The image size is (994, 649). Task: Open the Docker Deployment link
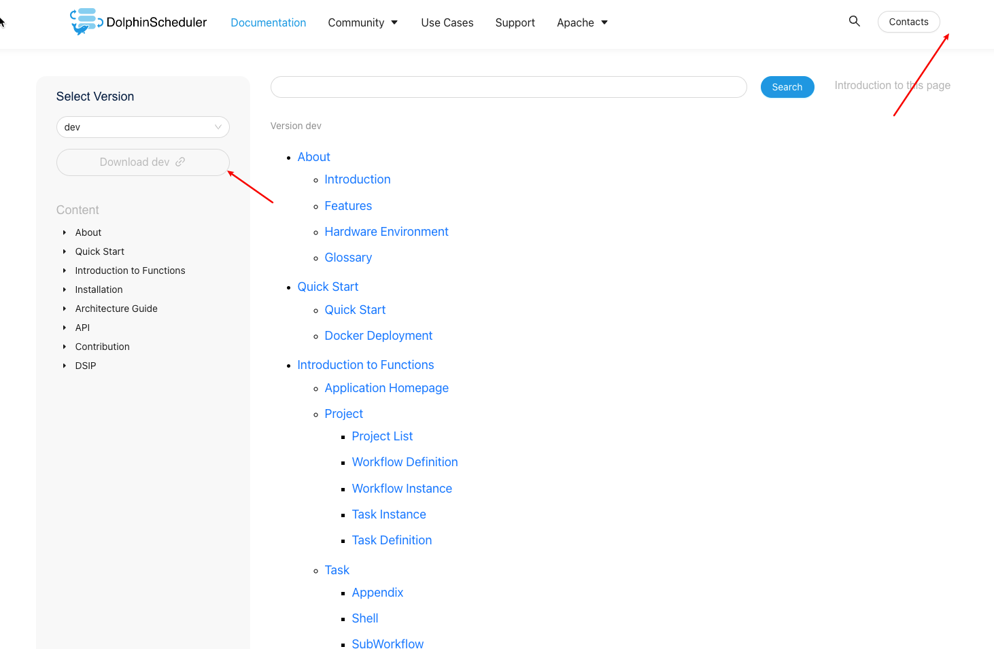(378, 336)
